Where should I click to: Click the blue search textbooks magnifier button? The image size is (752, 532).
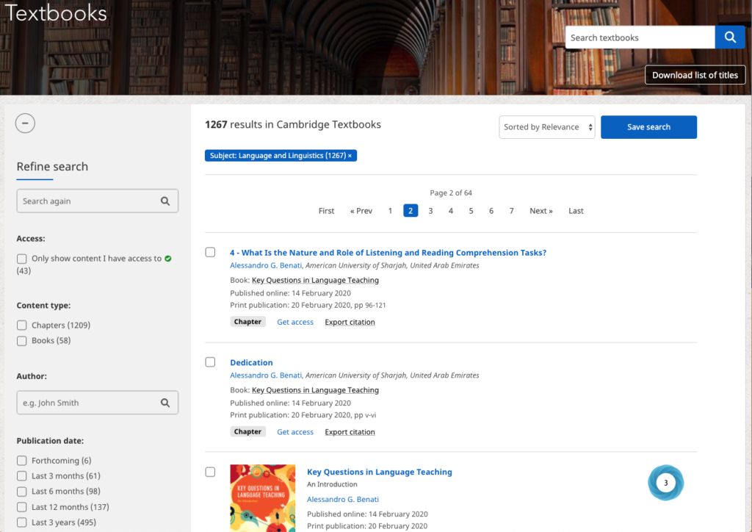pos(729,37)
